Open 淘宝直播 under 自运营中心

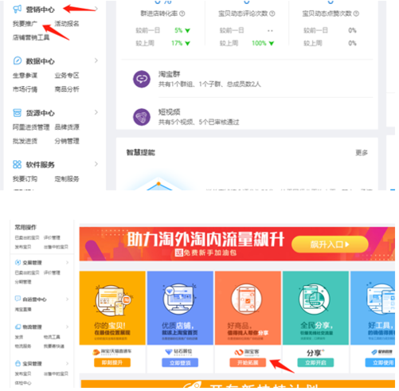pos(23,309)
